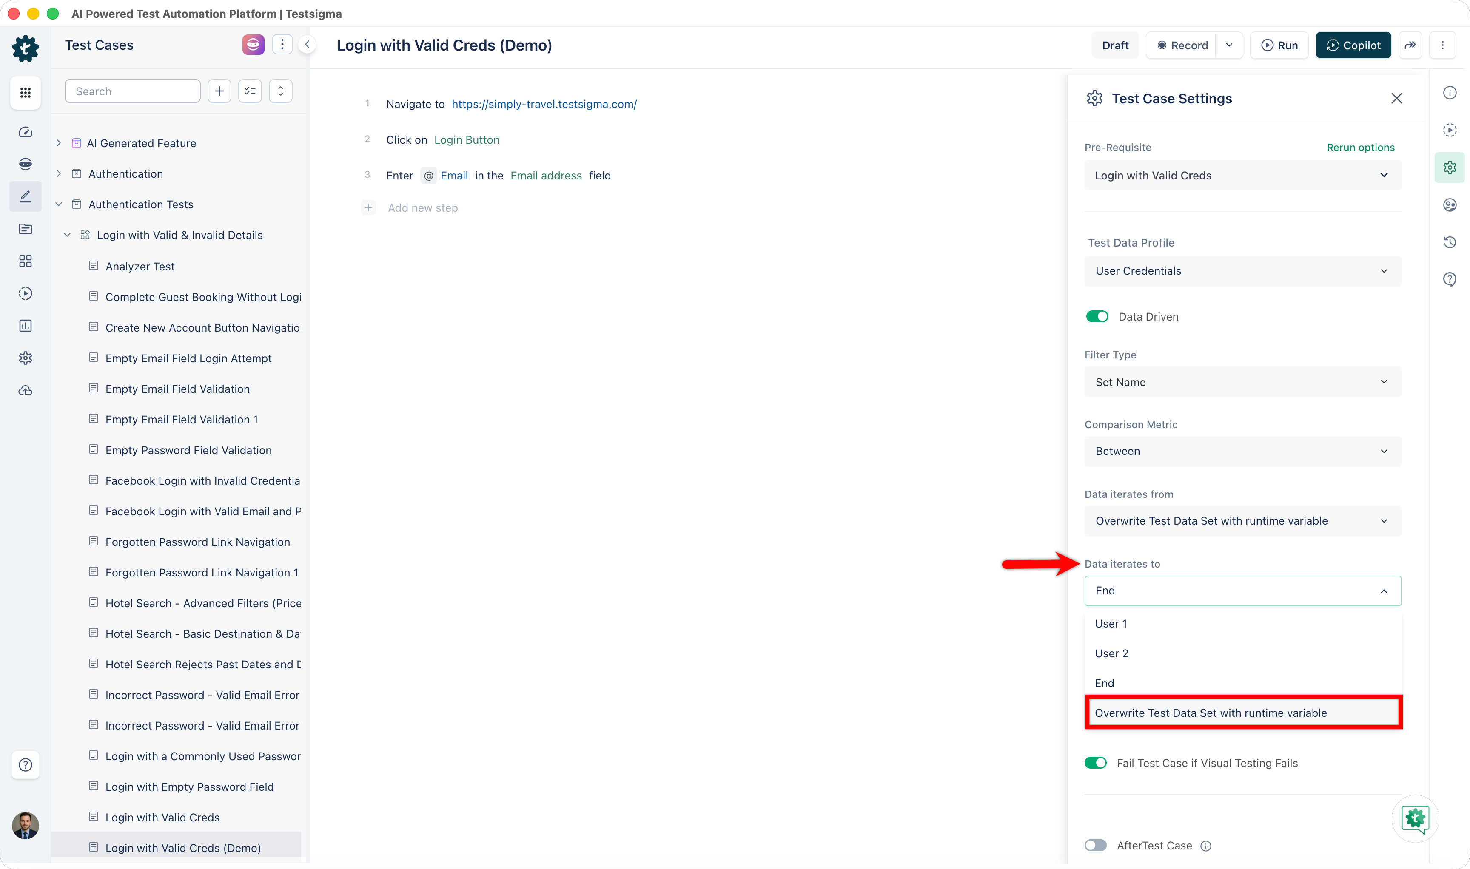Start recording with the Record button
The height and width of the screenshot is (869, 1470).
1182,45
